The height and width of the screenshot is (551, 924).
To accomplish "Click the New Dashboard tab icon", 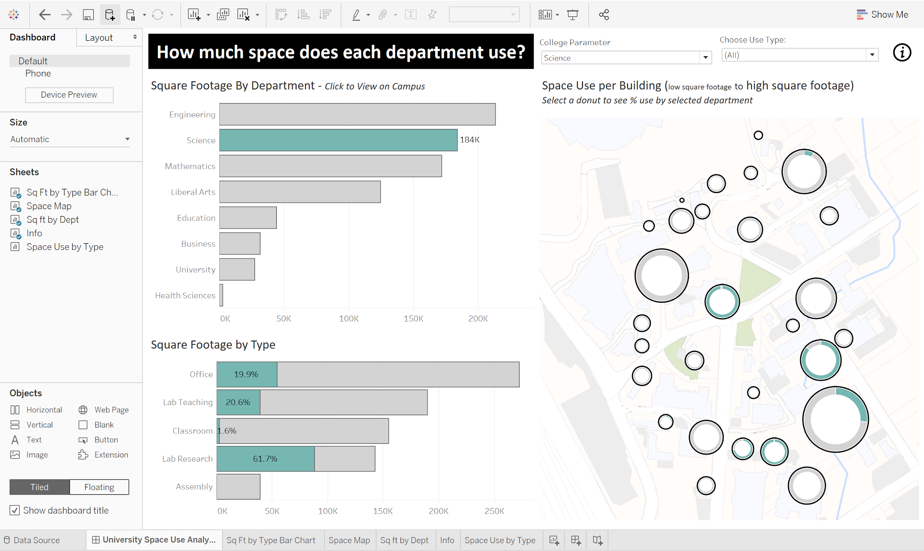I will coord(576,540).
